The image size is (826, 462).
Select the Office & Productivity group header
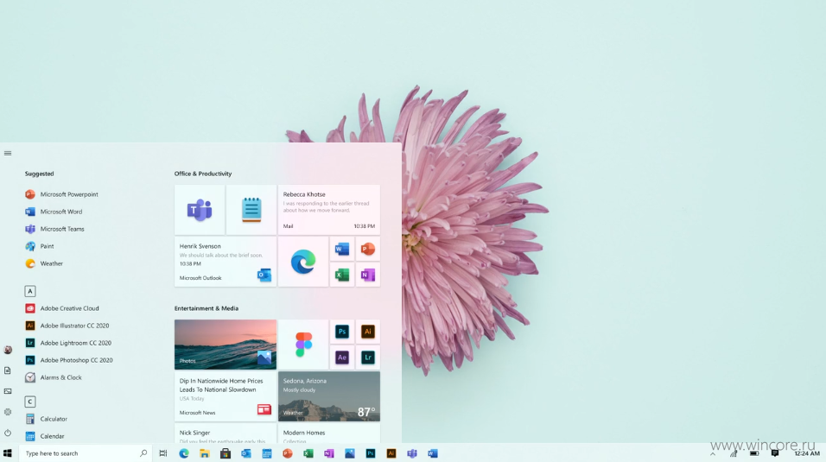coord(203,174)
